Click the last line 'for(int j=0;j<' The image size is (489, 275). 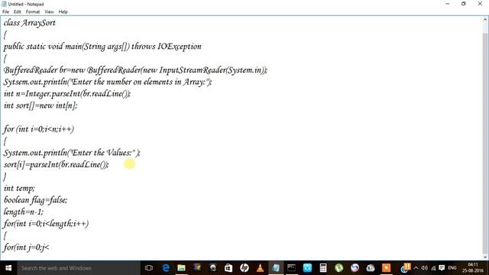click(26, 247)
